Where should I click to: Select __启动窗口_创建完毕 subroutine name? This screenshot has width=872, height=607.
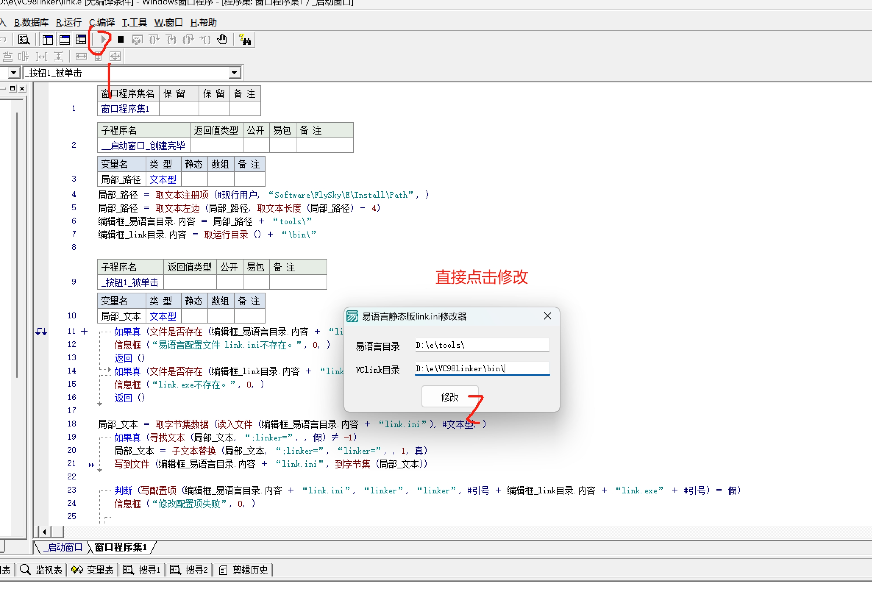(143, 145)
